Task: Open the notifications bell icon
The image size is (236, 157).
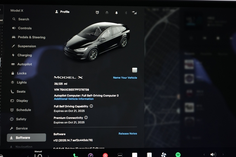Action: coord(117,13)
